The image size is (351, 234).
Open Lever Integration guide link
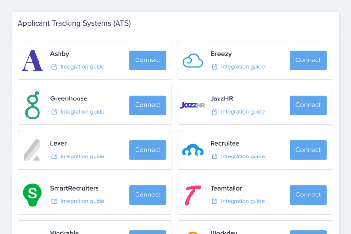click(x=82, y=156)
